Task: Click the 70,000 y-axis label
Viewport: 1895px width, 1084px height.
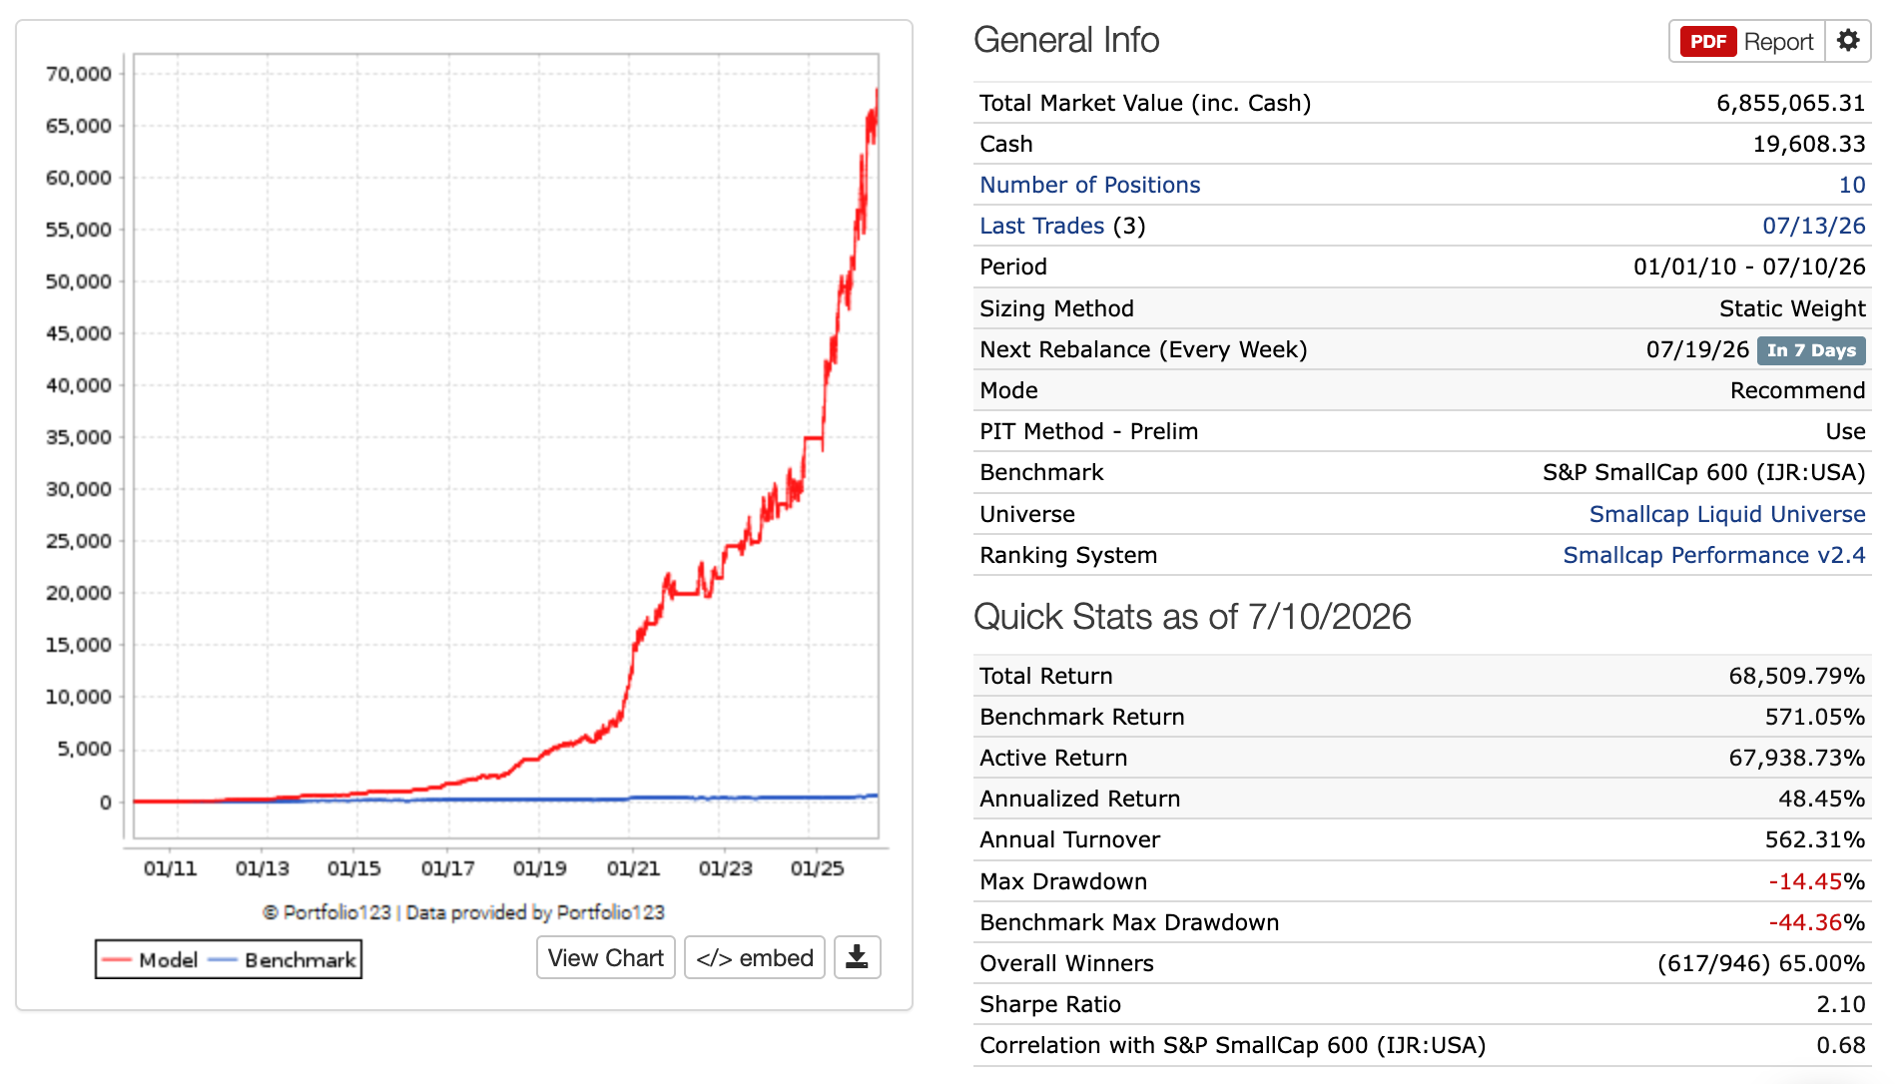Action: 79,74
